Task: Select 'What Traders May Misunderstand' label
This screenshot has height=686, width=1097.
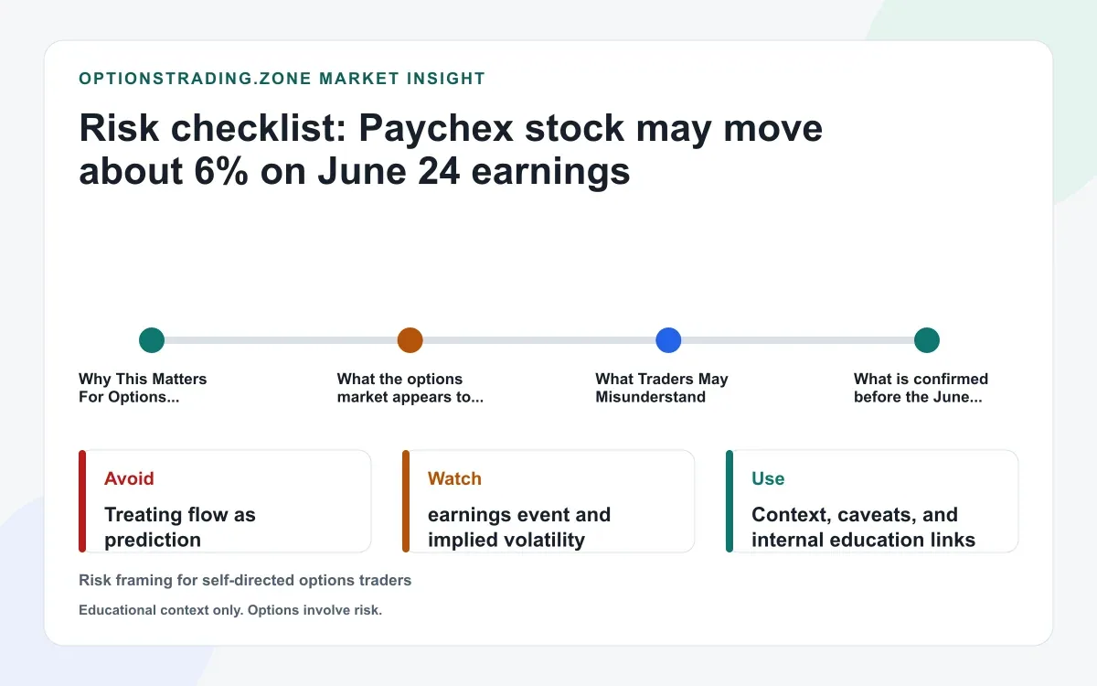Action: pos(662,388)
